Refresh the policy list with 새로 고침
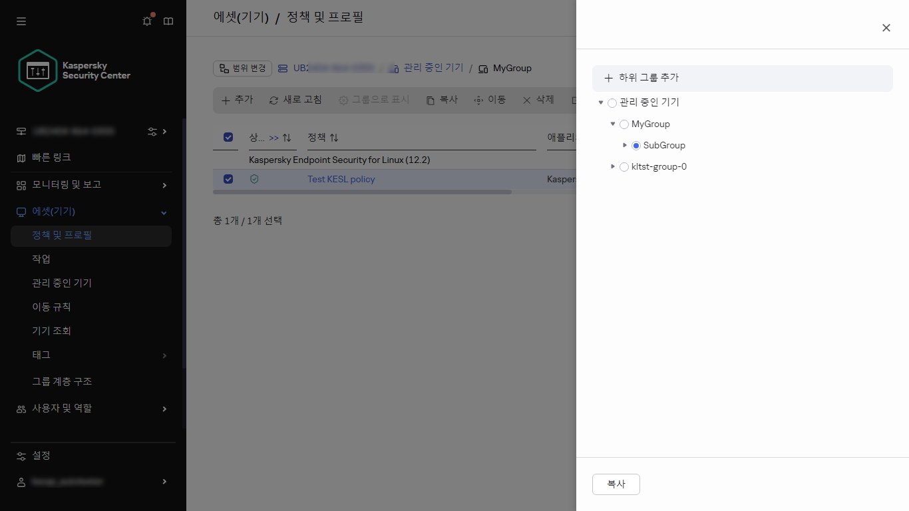This screenshot has height=511, width=909. pyautogui.click(x=295, y=99)
